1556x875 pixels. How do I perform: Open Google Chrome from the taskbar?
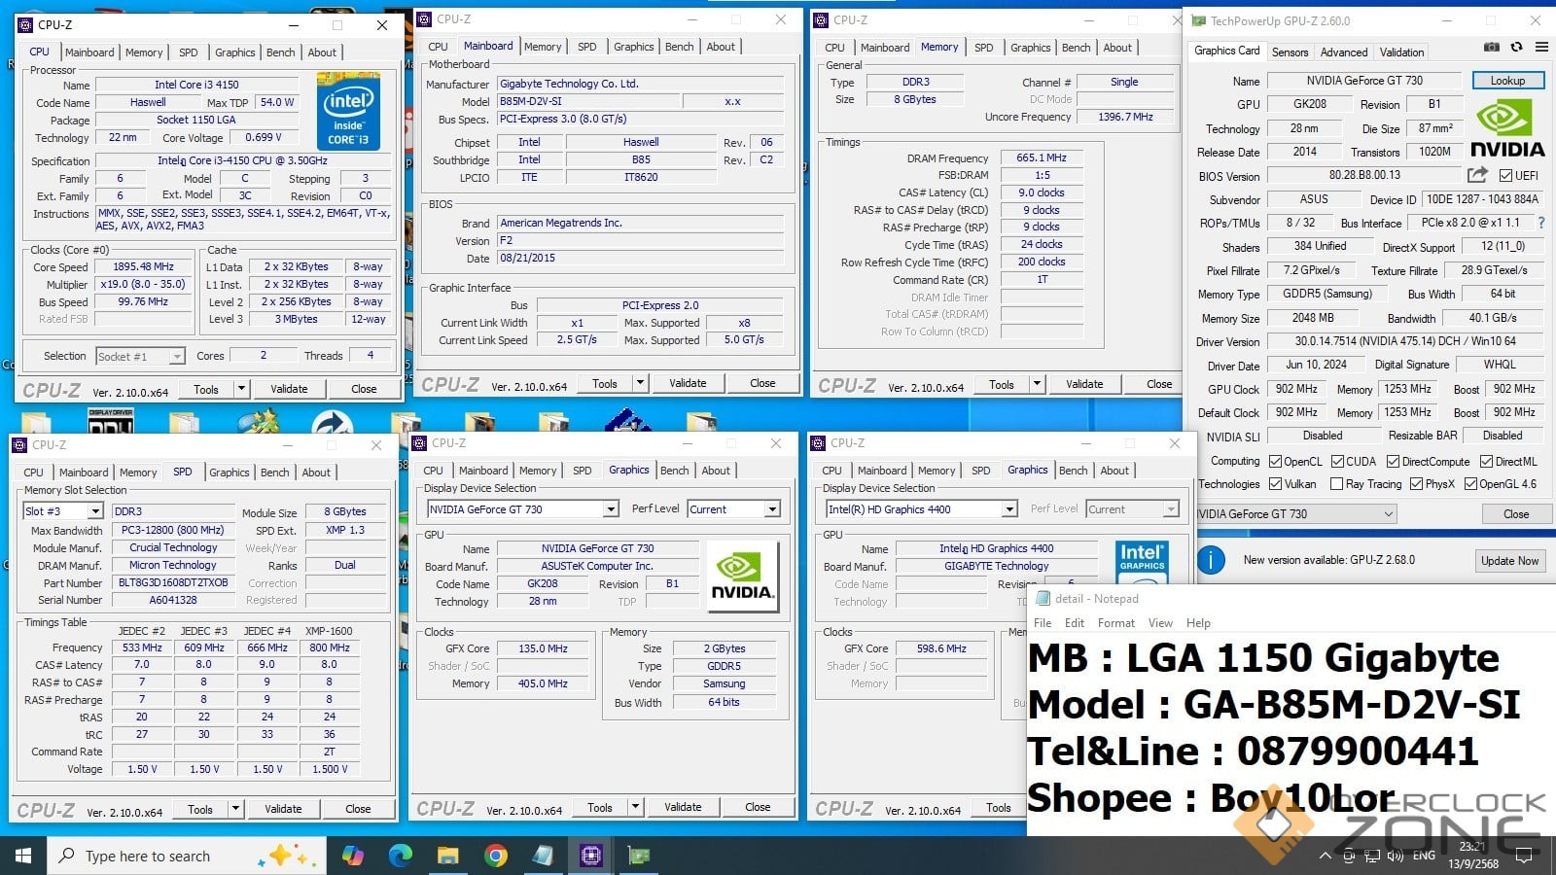tap(496, 856)
